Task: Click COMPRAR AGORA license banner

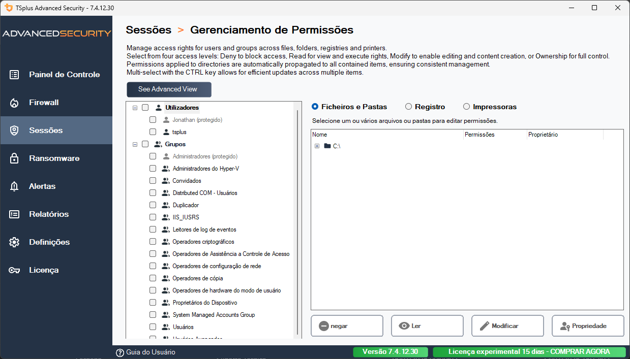Action: (530, 351)
